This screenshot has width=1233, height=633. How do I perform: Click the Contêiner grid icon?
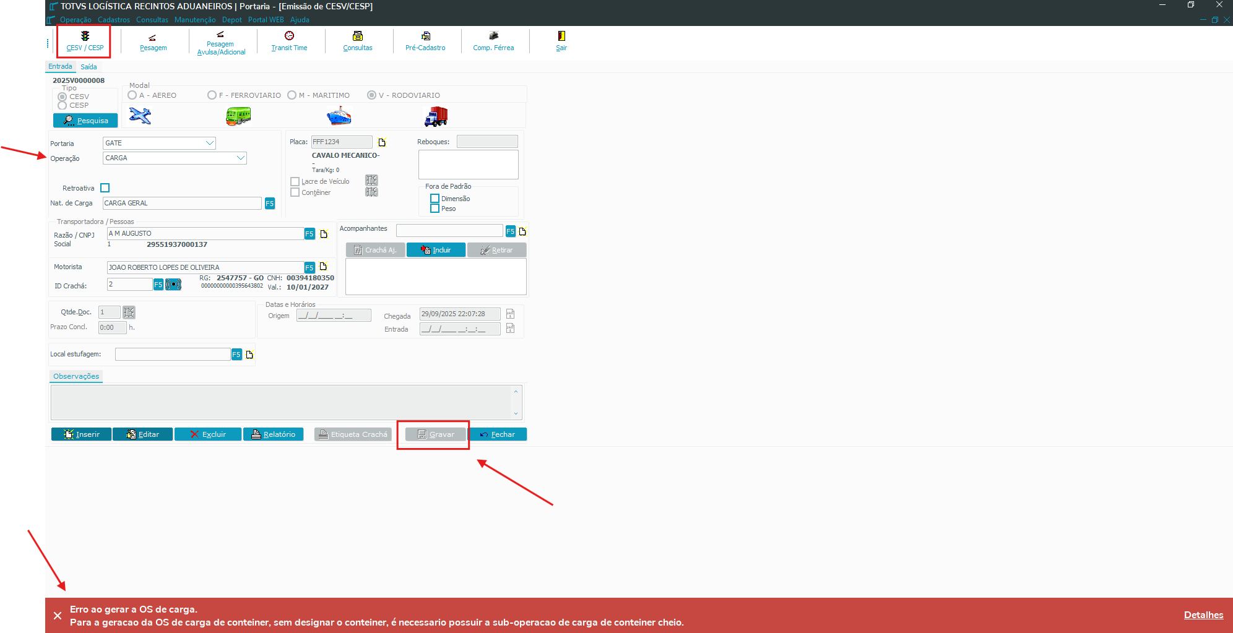point(371,192)
